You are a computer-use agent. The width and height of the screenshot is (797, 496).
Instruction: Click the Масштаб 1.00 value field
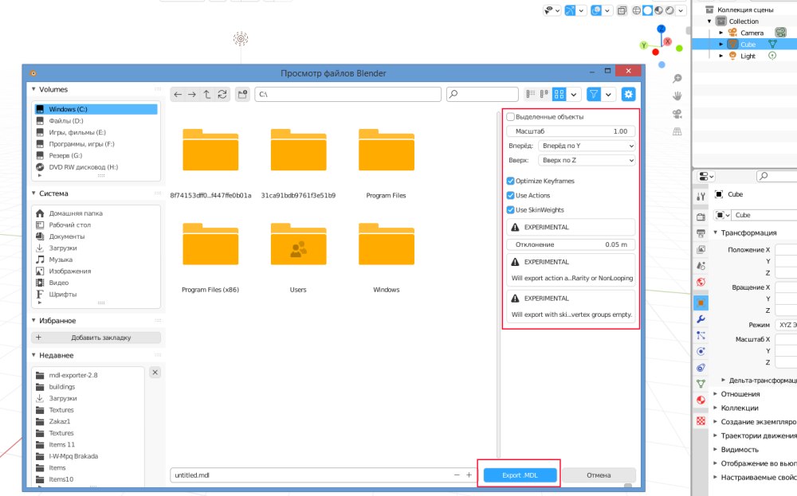pyautogui.click(x=571, y=131)
